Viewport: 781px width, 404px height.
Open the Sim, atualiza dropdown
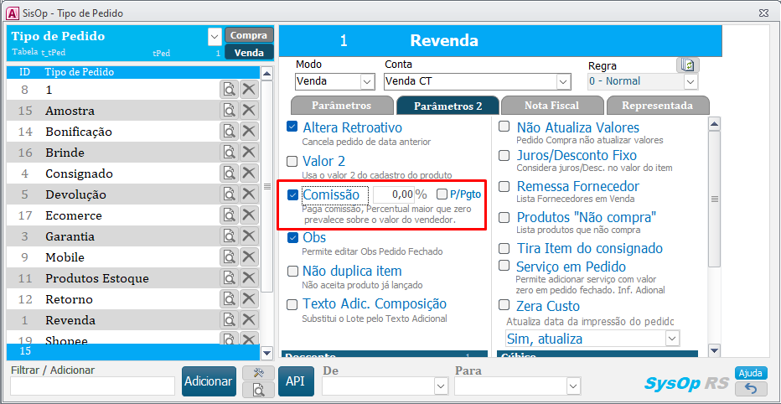tap(671, 339)
